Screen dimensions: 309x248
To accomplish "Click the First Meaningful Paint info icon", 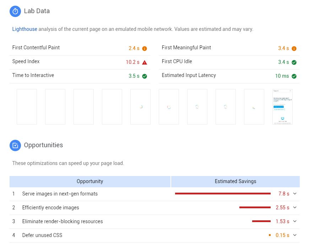I will click(294, 49).
